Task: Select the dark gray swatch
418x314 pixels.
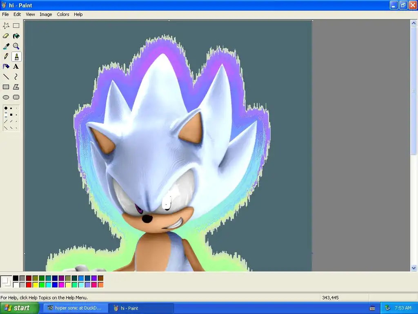Action: click(x=22, y=278)
